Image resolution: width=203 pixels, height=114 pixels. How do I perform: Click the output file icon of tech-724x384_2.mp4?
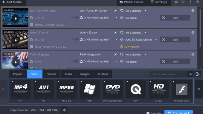coord(81,17)
